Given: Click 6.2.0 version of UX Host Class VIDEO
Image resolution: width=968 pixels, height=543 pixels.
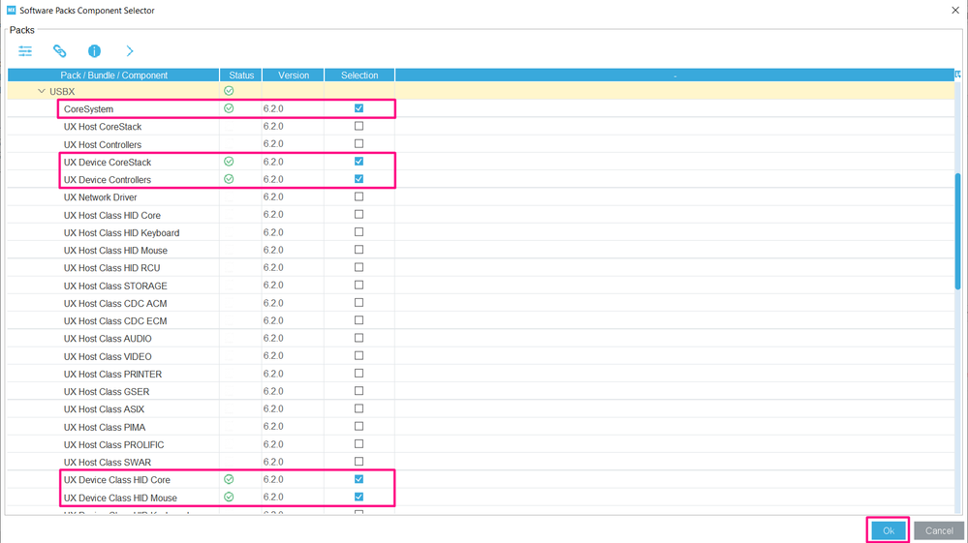Looking at the screenshot, I should (273, 355).
